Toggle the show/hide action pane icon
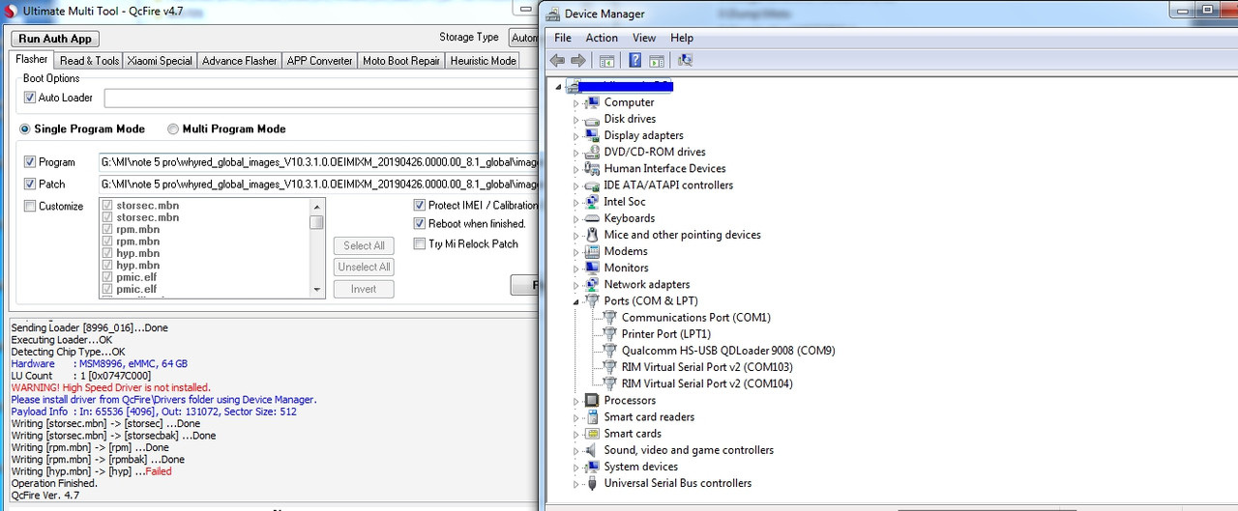Screen dimensions: 1238x511 pyautogui.click(x=656, y=60)
